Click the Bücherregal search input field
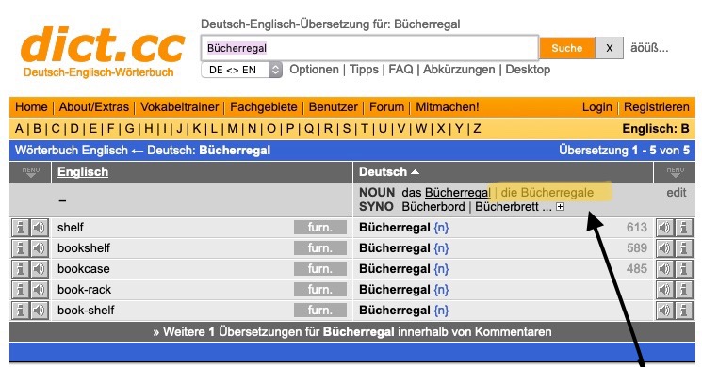 click(369, 48)
